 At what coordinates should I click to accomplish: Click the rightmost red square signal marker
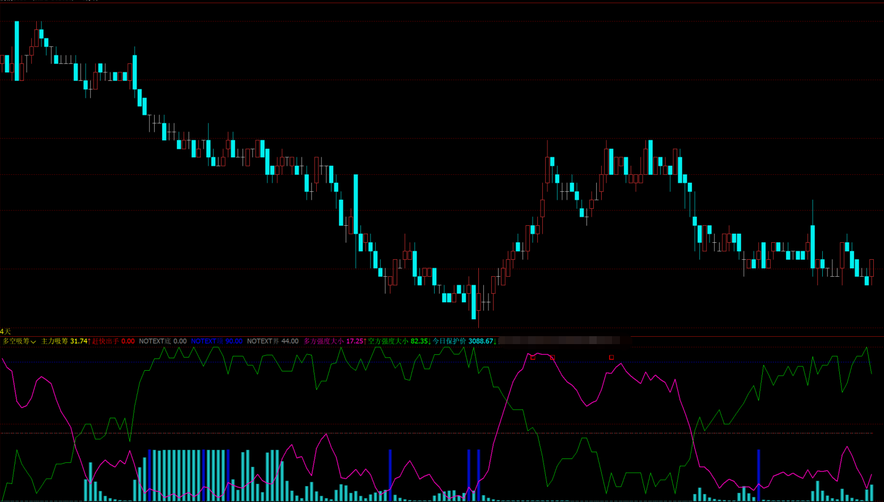(x=611, y=357)
